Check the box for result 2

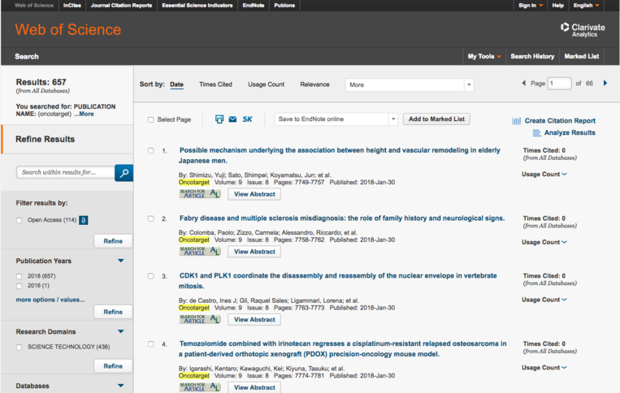[150, 218]
